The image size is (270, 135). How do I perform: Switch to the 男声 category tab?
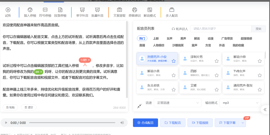point(183,38)
